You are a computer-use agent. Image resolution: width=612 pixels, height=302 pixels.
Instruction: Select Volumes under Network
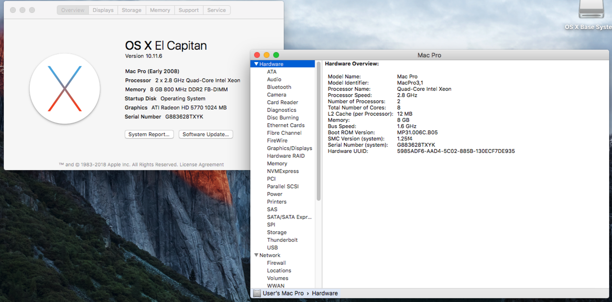point(278,278)
